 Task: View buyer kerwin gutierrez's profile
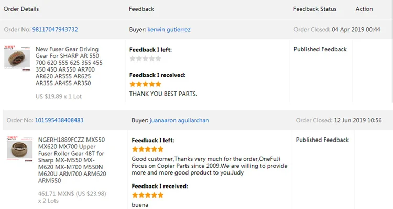click(169, 29)
